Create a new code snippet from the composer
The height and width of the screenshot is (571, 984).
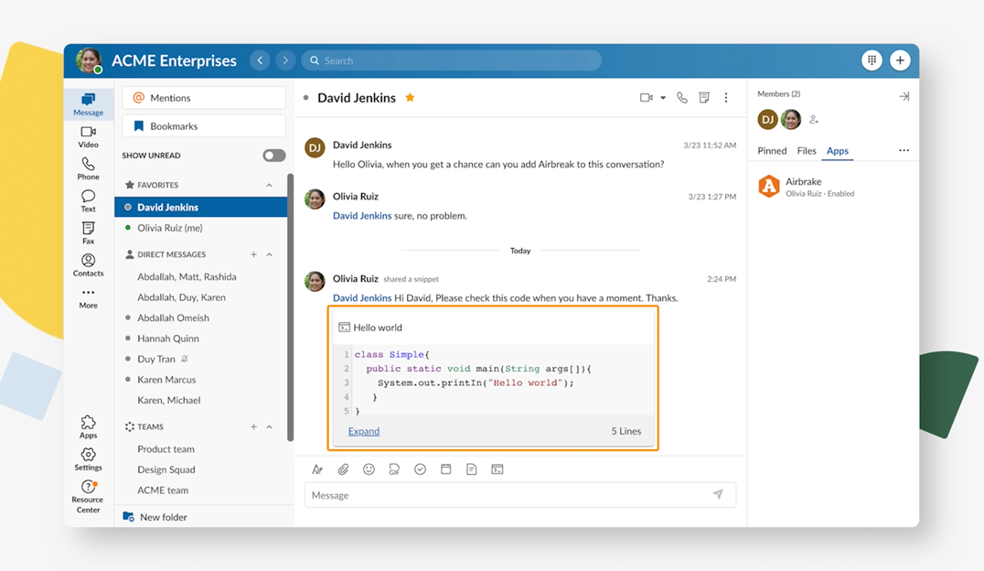497,469
